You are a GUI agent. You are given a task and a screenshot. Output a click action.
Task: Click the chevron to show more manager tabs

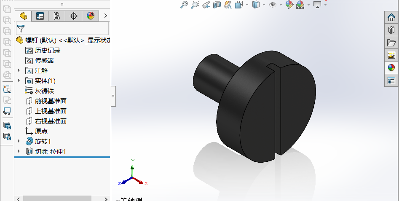point(105,16)
